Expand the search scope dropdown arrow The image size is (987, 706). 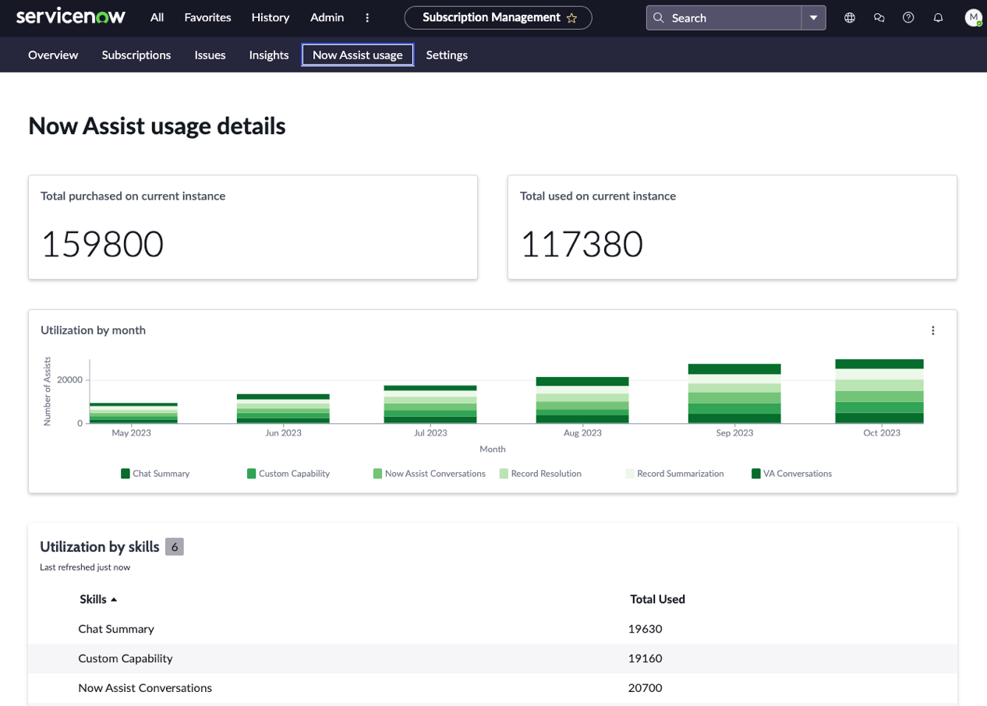[x=814, y=18]
